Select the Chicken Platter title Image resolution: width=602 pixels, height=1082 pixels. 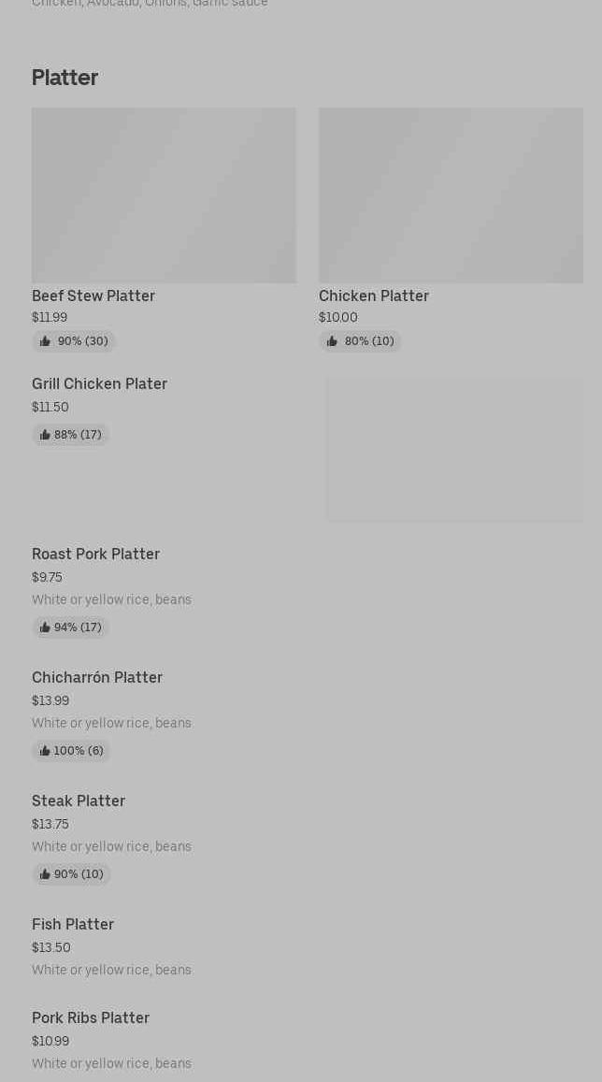pyautogui.click(x=374, y=296)
